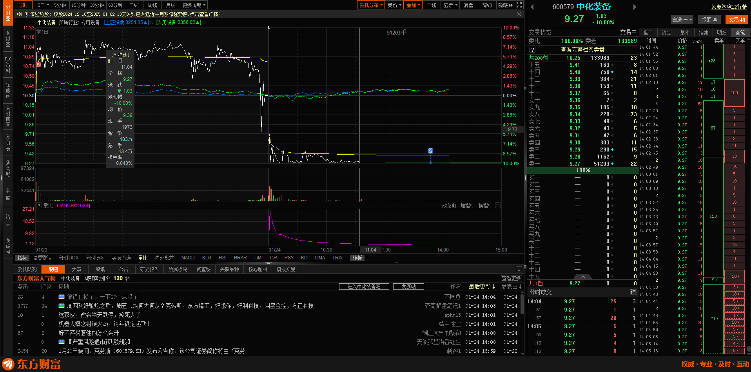Click the red B buy marker on chart
The height and width of the screenshot is (372, 751).
pyautogui.click(x=38, y=64)
